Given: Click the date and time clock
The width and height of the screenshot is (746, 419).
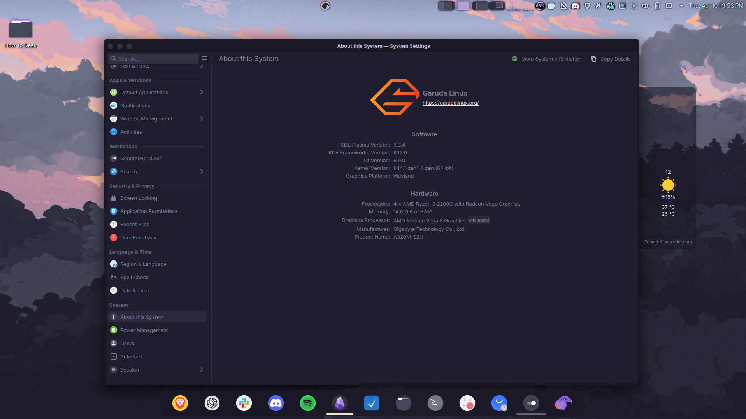Looking at the screenshot, I should click(716, 6).
